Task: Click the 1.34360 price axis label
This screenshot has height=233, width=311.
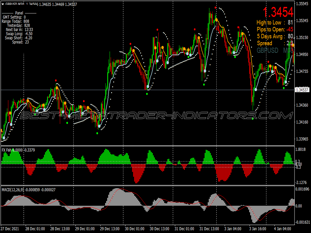Action: [x=302, y=105]
